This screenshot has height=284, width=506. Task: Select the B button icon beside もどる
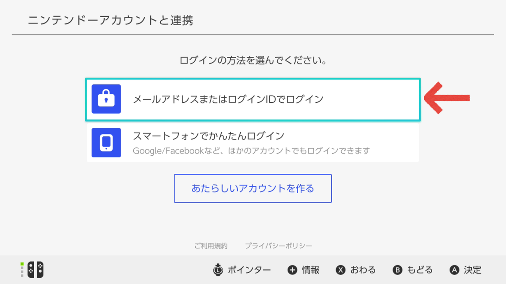pyautogui.click(x=398, y=270)
